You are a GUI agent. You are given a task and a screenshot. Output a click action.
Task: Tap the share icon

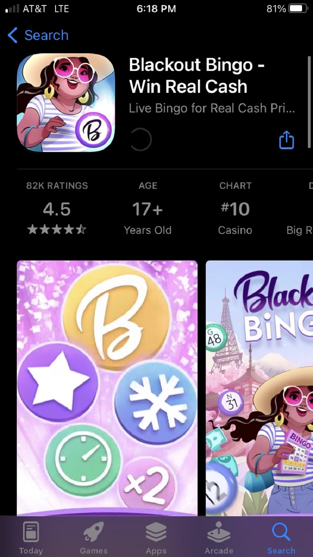tap(286, 140)
